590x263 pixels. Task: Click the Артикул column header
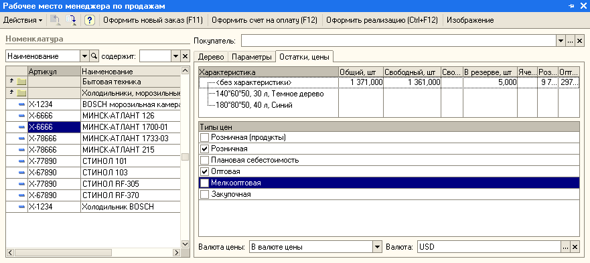(x=54, y=71)
